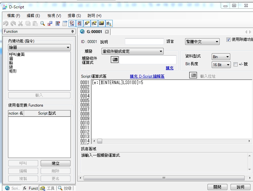Click the pin icon on Function panel
The image size is (253, 191).
click(x=73, y=32)
